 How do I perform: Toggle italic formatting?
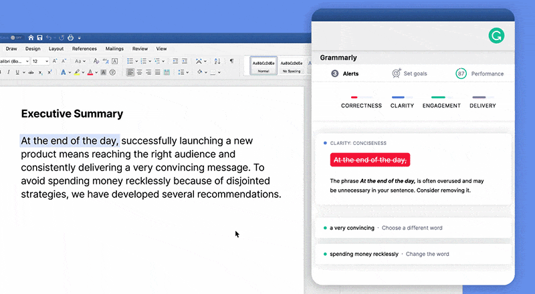point(9,72)
